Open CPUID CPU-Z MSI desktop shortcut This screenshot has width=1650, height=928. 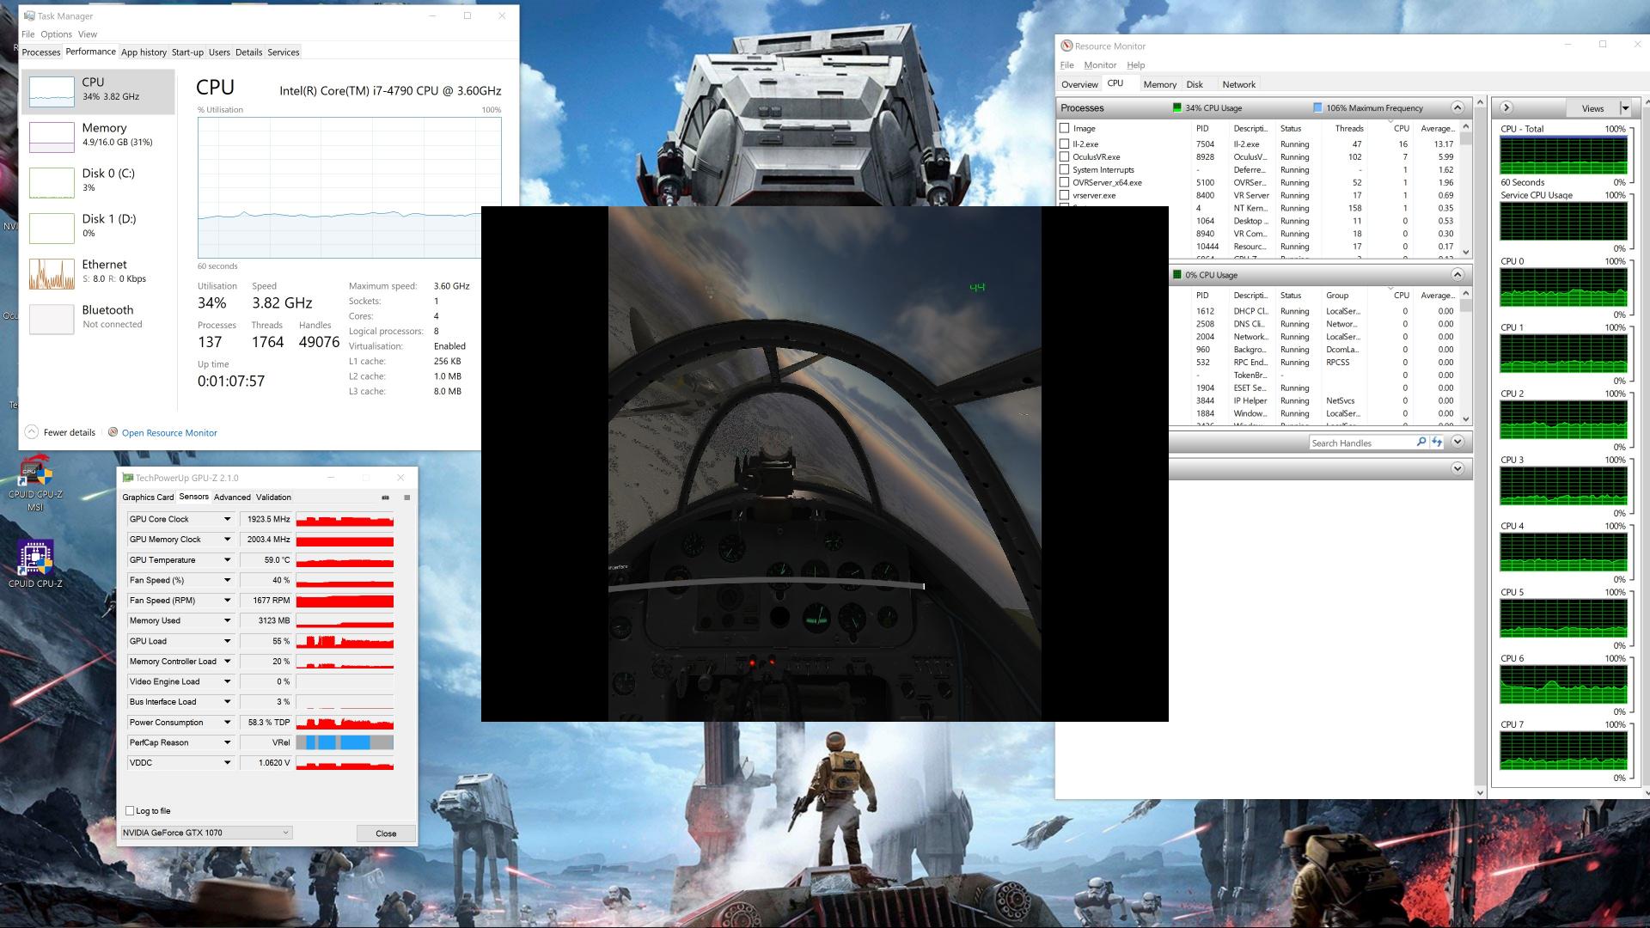pos(34,483)
